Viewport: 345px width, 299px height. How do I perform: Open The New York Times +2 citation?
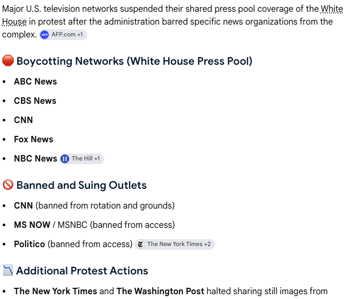pos(175,244)
